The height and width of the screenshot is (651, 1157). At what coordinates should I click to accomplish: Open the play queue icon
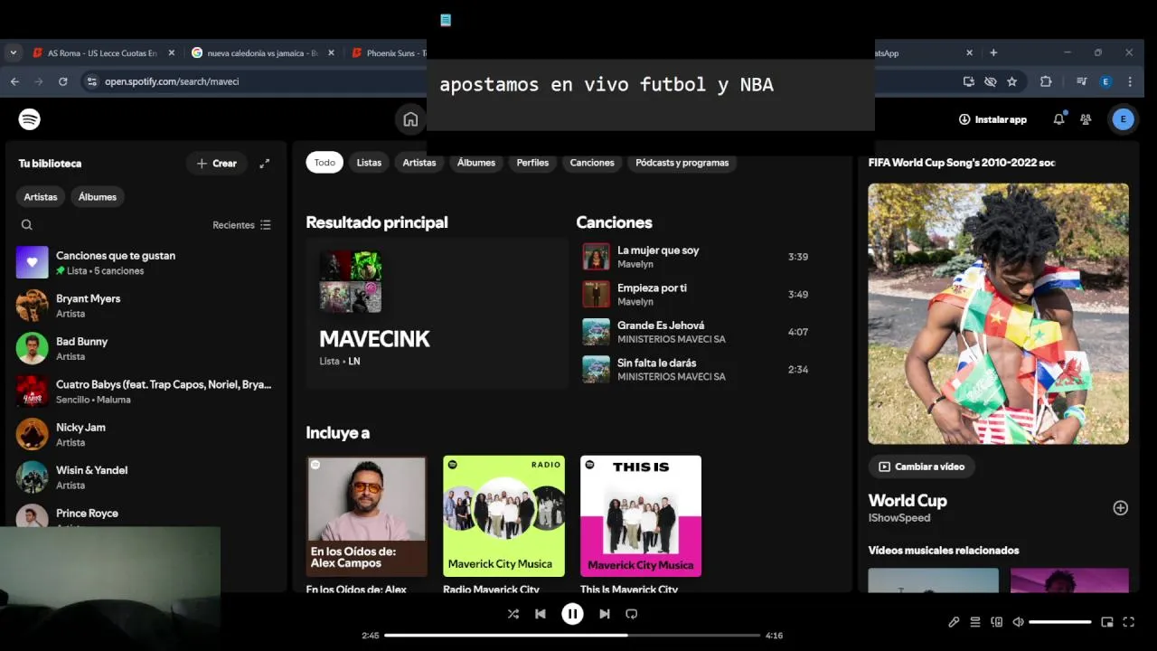pyautogui.click(x=975, y=622)
